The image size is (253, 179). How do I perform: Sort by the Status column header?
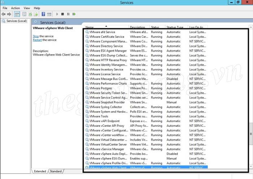tap(158, 27)
